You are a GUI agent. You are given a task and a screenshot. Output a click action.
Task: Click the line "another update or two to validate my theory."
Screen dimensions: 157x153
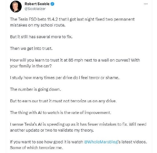pyautogui.click(x=52, y=130)
